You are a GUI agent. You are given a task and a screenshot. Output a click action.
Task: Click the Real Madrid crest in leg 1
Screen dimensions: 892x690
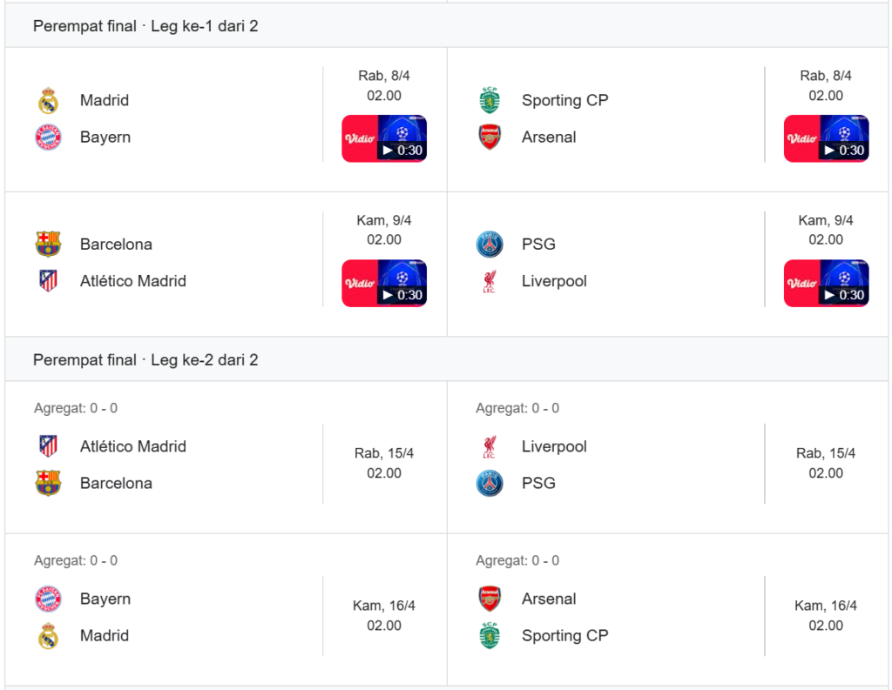click(x=48, y=101)
